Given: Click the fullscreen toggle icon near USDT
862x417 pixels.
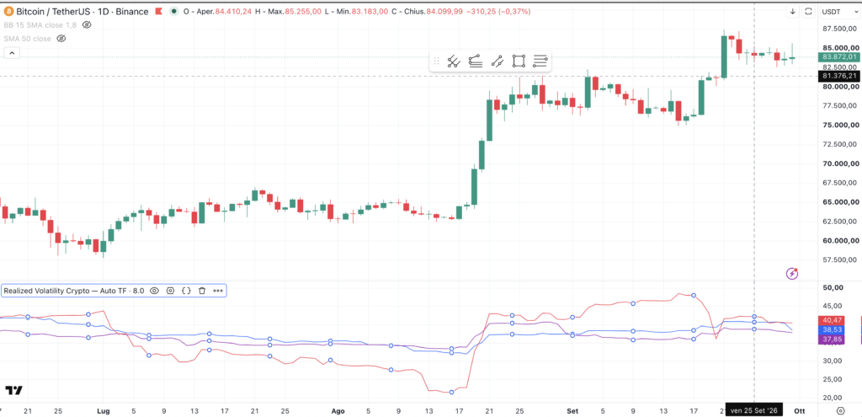Looking at the screenshot, I should 809,11.
